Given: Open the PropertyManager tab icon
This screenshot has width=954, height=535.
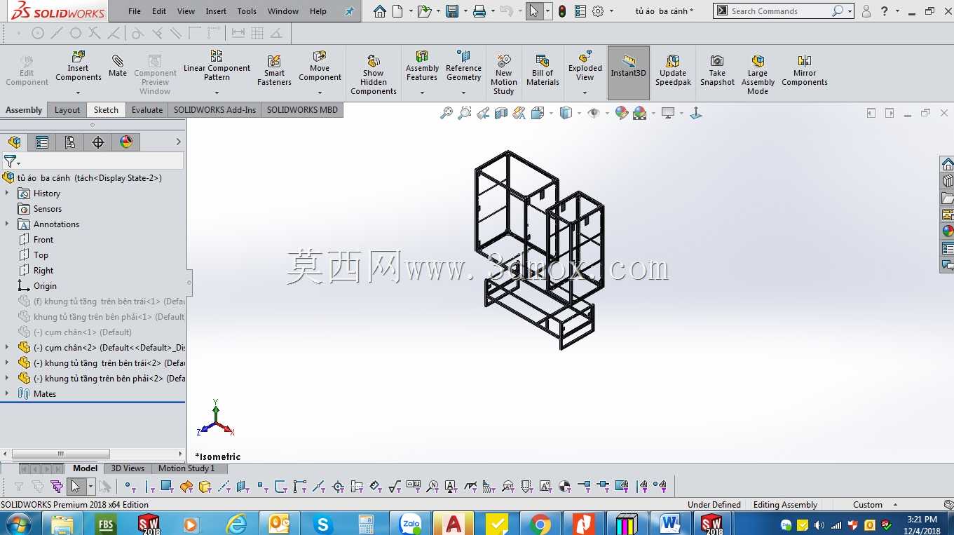Looking at the screenshot, I should (42, 142).
